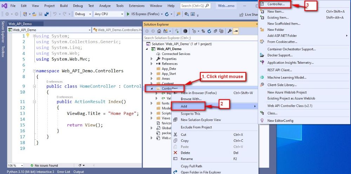
Task: Click the Save All icon in toolbar
Action: pyautogui.click(x=46, y=14)
